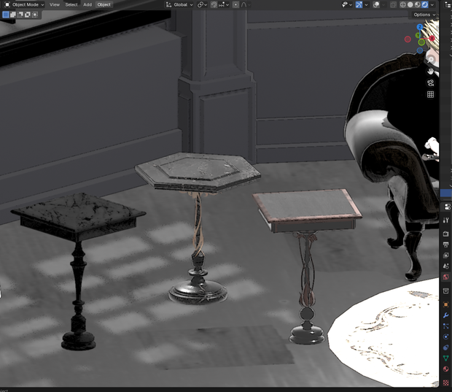Switch orthographic/perspective with grid icon
Screen dimensions: 452x392
[430, 95]
